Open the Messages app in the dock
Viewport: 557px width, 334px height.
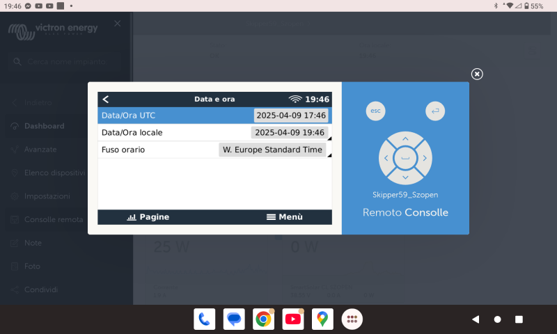tap(234, 319)
